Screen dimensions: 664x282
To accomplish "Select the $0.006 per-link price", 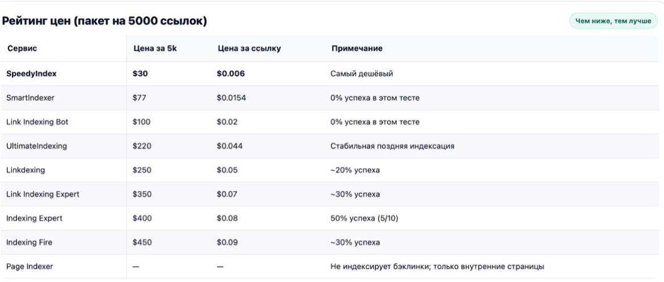I will click(x=230, y=74).
